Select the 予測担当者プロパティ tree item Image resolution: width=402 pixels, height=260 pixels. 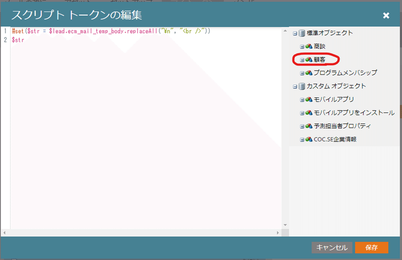(x=342, y=126)
